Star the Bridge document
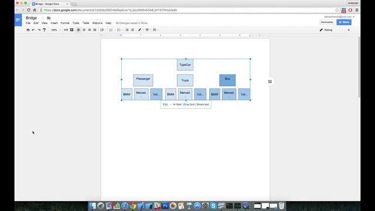Image resolution: width=375 pixels, height=211 pixels. 43,18
